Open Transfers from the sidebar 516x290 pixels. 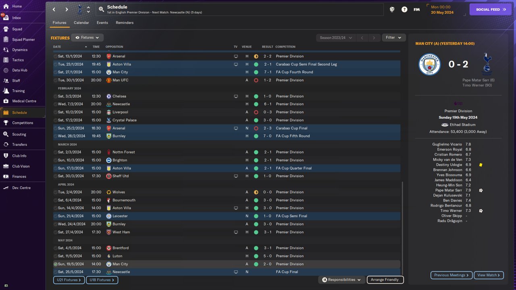pos(19,145)
